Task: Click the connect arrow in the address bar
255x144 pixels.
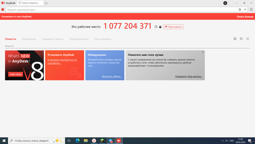Action: tap(245, 10)
